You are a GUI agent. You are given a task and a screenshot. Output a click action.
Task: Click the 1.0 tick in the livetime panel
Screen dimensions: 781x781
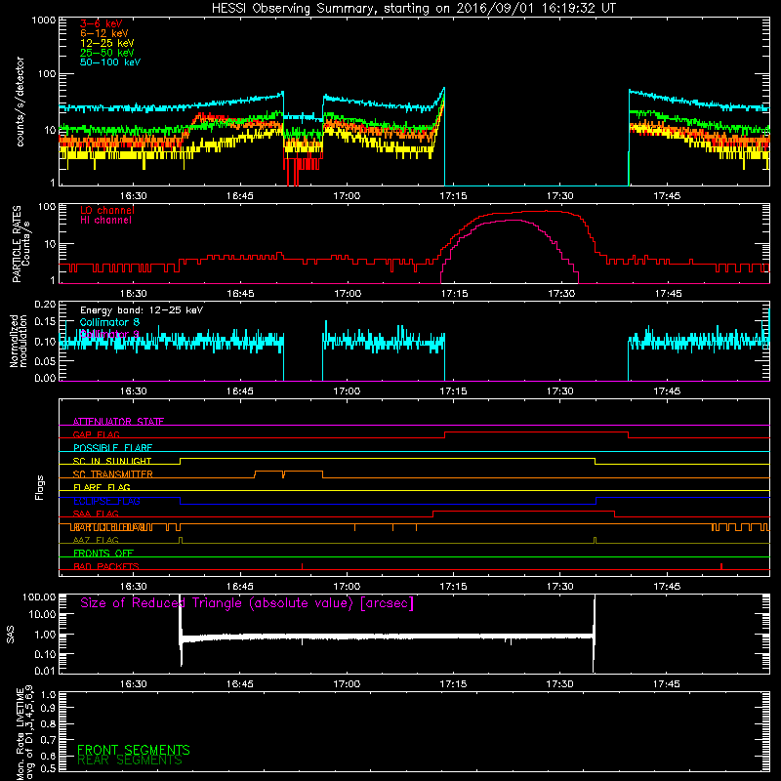[48, 695]
